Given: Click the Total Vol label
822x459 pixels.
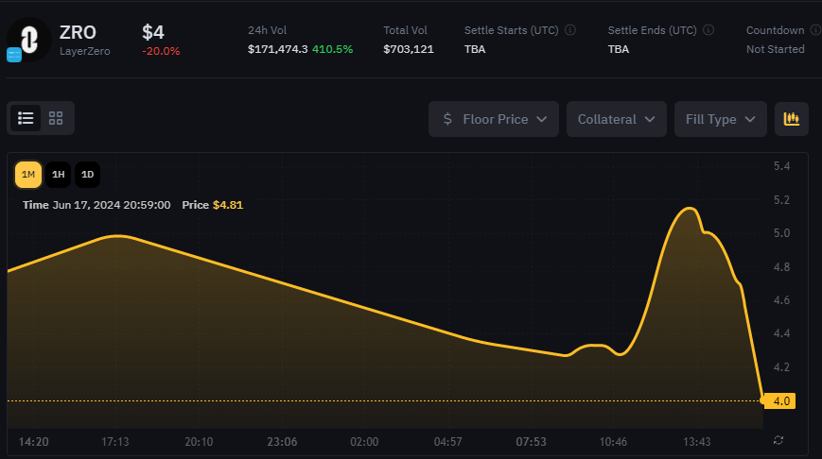Looking at the screenshot, I should coord(405,30).
